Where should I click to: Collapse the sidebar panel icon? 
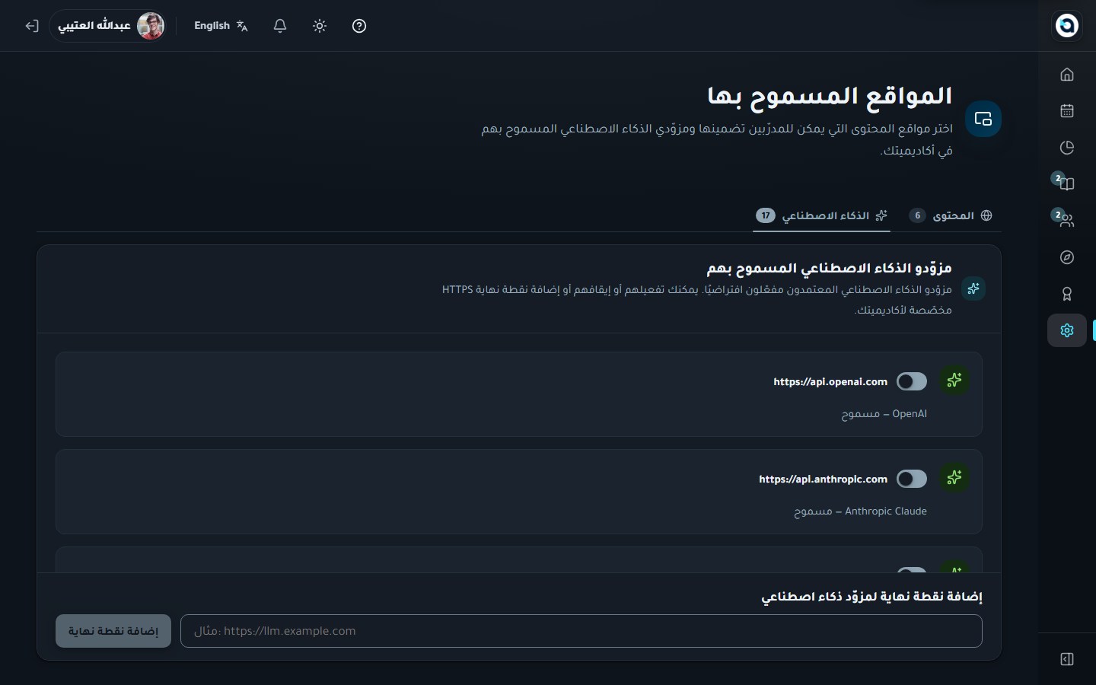click(1067, 659)
